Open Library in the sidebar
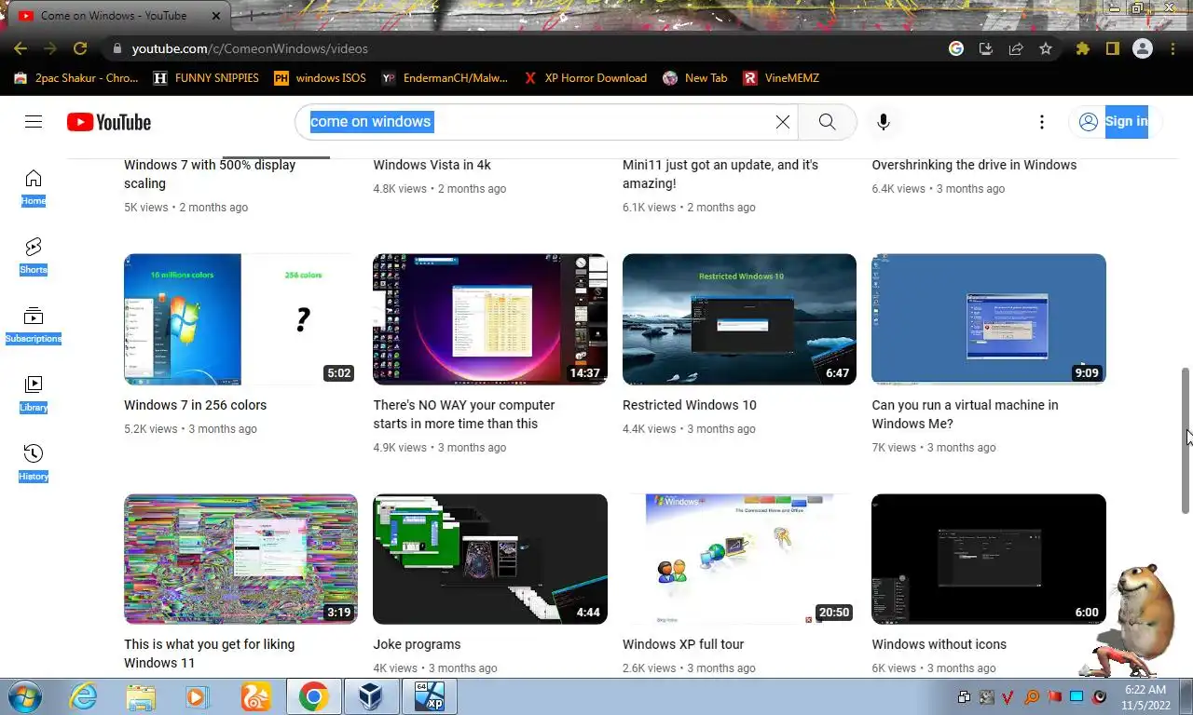Viewport: 1193px width, 715px height. [x=34, y=394]
